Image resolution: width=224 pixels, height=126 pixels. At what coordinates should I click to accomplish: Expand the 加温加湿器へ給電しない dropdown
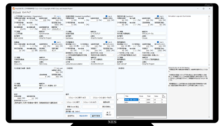tap(154, 55)
